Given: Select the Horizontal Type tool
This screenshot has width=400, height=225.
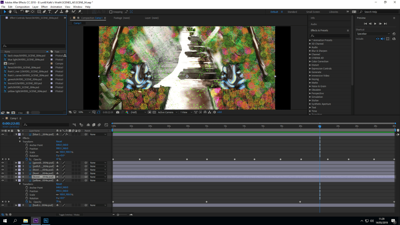Looking at the screenshot, I should (x=49, y=12).
